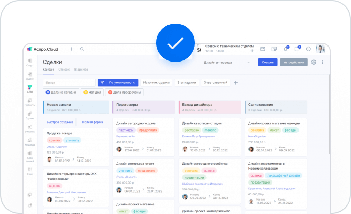Click the срочно tag on Продажа товара
351x214 pixels.
tap(55, 140)
